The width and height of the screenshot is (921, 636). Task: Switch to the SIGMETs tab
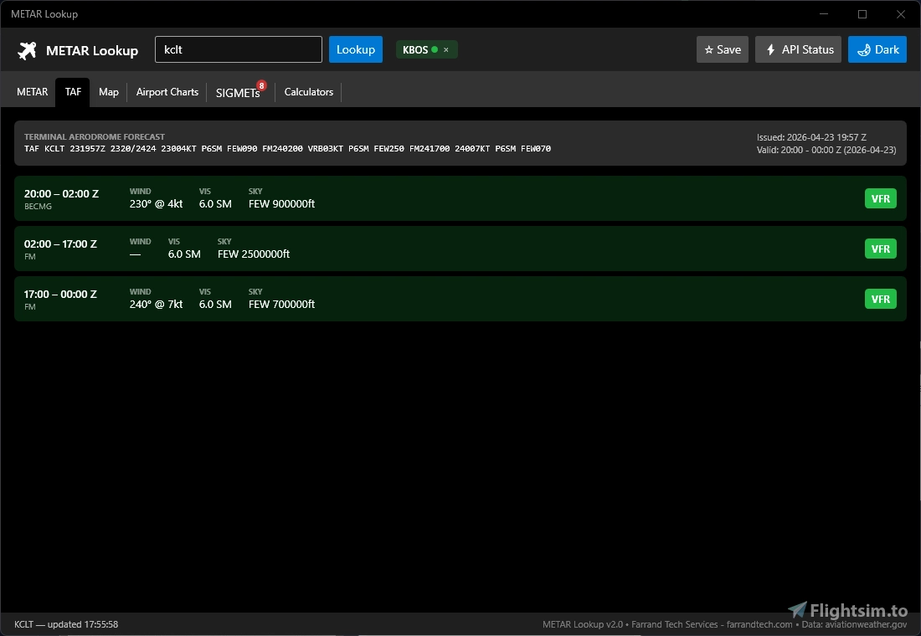coord(238,93)
